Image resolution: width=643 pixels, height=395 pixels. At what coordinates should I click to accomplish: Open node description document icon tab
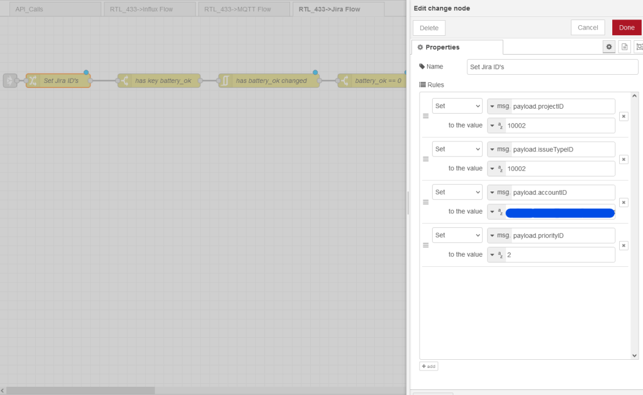click(624, 47)
